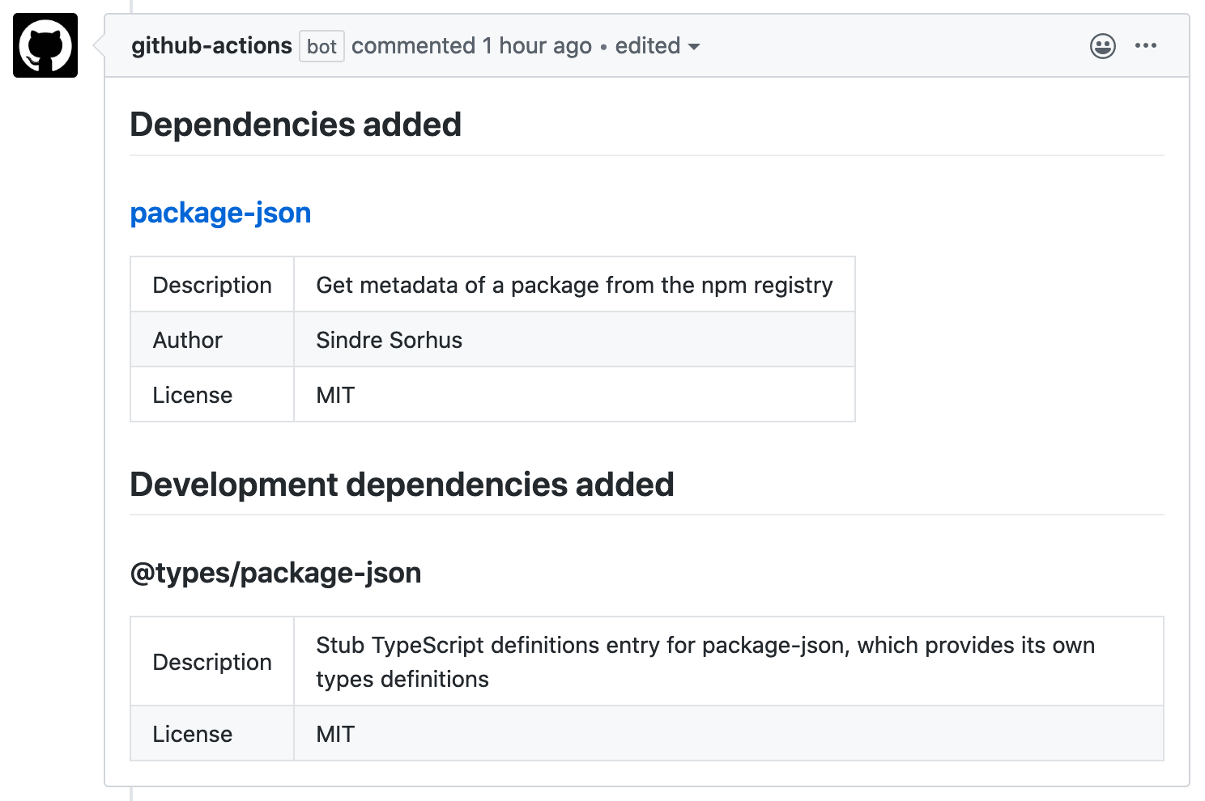Screen dimensions: 1205x801
Task: Click the Sindre Sorhus author cell
Action: point(389,340)
